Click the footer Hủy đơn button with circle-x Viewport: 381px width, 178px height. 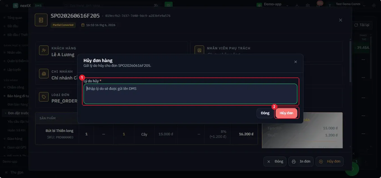(330, 161)
